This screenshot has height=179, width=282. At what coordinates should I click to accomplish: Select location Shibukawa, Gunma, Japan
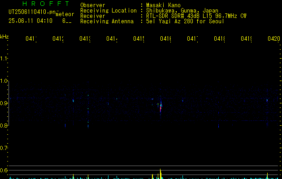182,11
